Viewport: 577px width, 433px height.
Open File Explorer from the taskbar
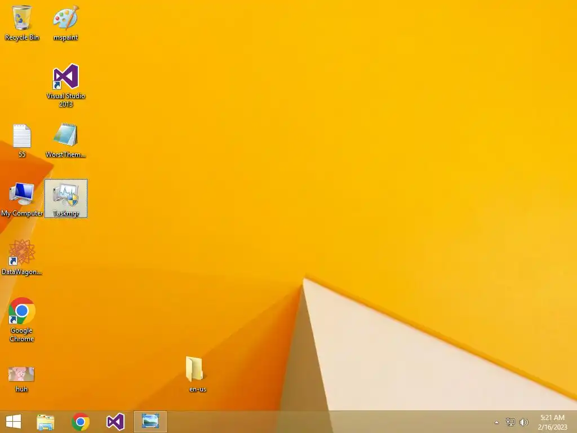46,422
